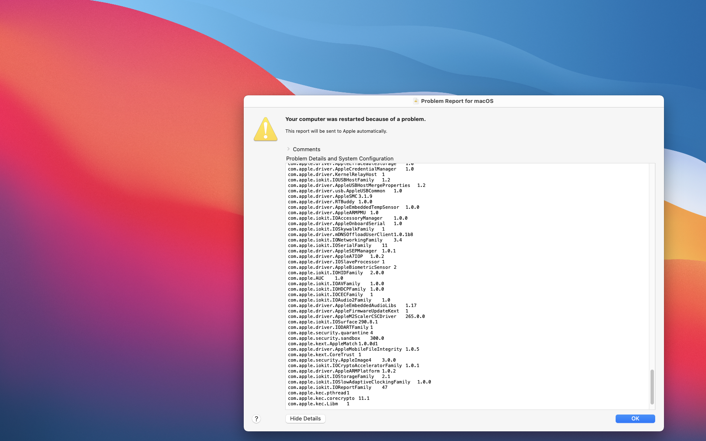The width and height of the screenshot is (706, 441).
Task: Click the "com.apple.kec.pthread" entry
Action: pos(319,393)
